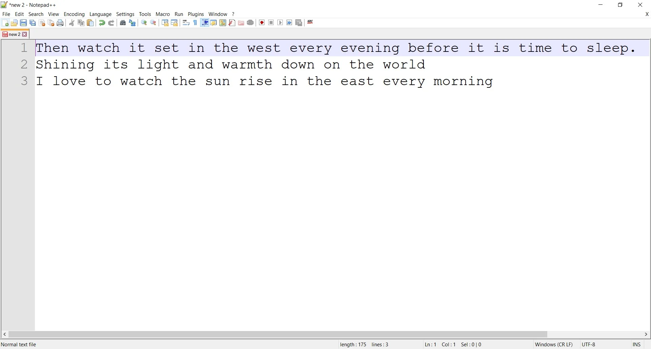Click the Save All toolbar icon
Viewport: 651px width, 349px height.
point(33,23)
